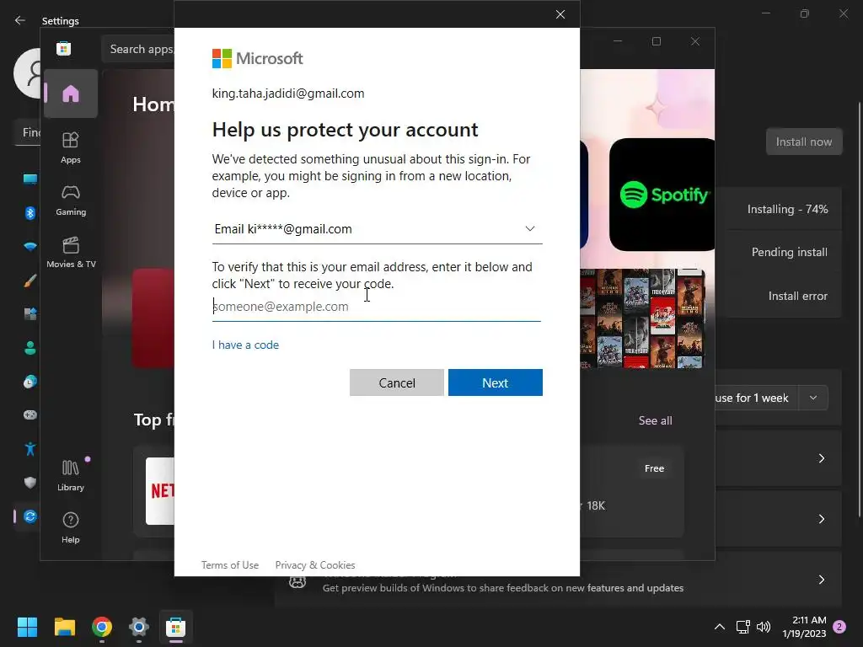Screen dimensions: 863x647
Task: Click Microsoft Store logo icon in title bar
Action: 64,49
